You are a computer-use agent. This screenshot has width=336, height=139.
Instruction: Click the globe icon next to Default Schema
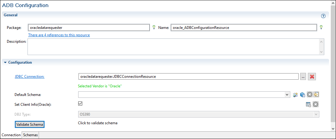click(296, 95)
